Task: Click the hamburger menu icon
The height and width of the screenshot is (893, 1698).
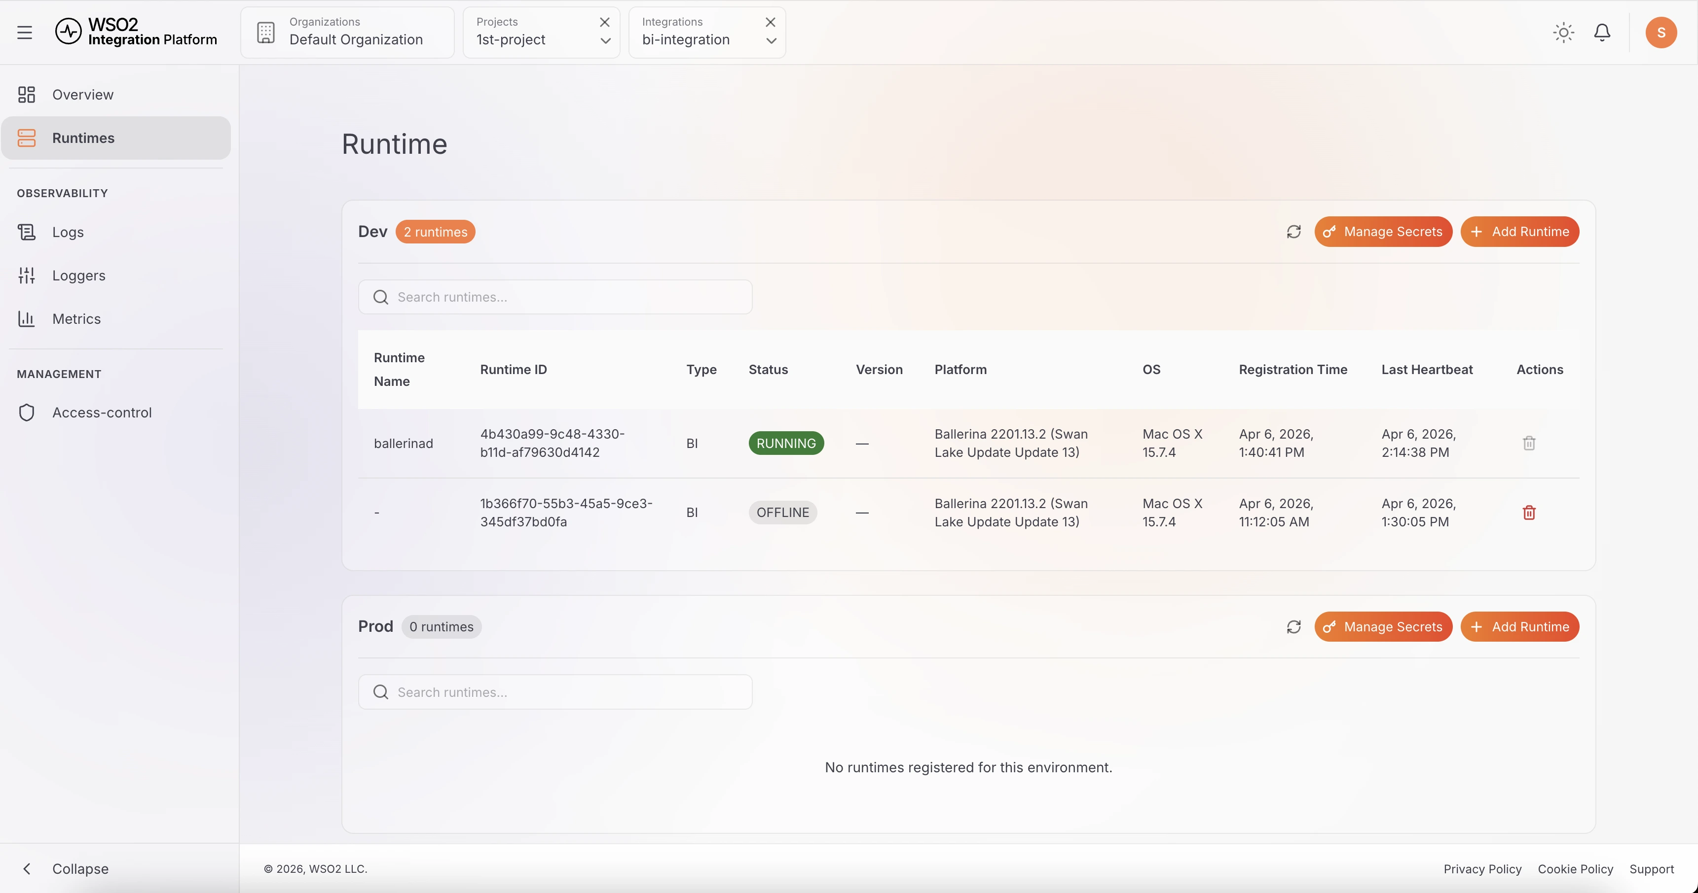Action: (24, 32)
